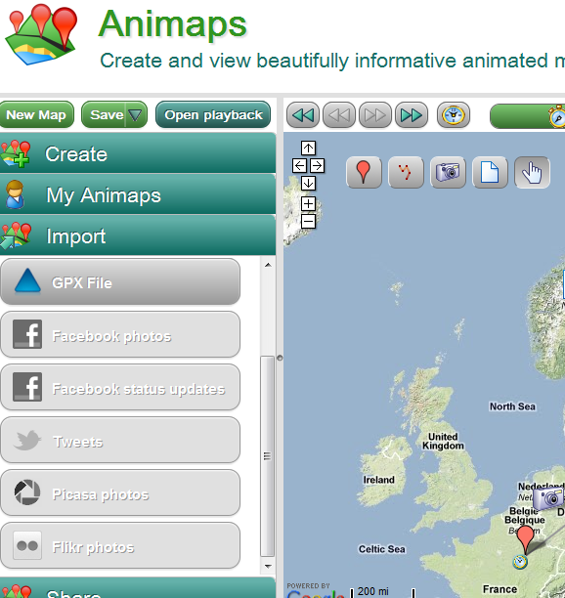Click the Create panel icon

pyautogui.click(x=16, y=153)
